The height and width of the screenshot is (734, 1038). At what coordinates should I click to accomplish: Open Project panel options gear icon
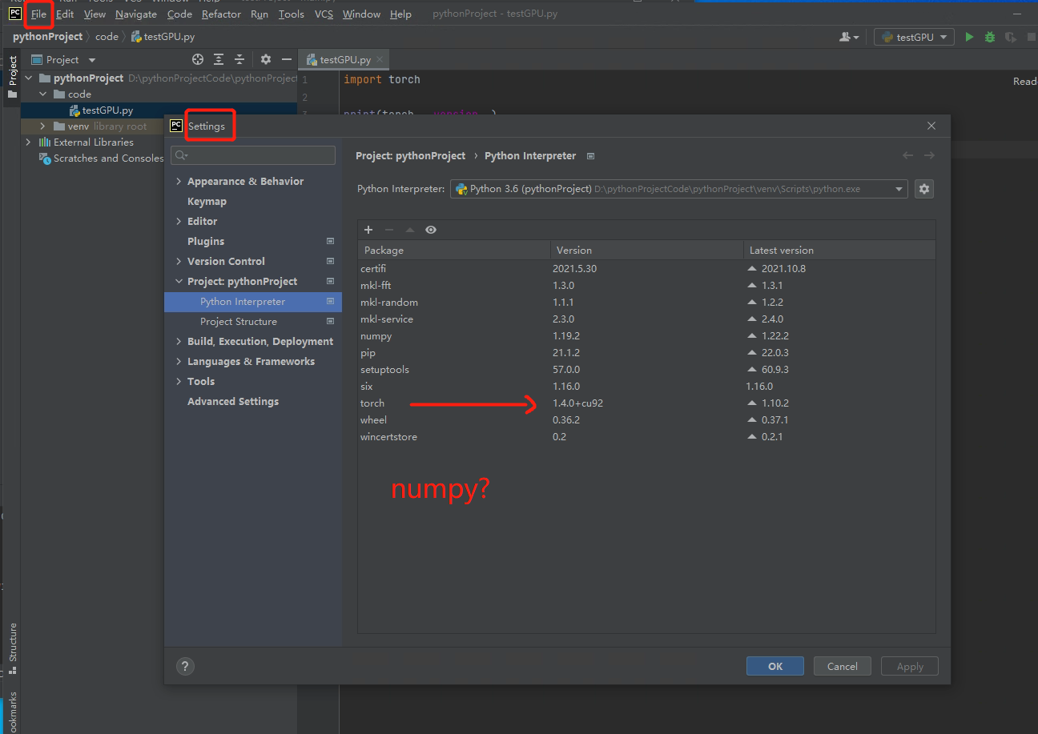266,59
